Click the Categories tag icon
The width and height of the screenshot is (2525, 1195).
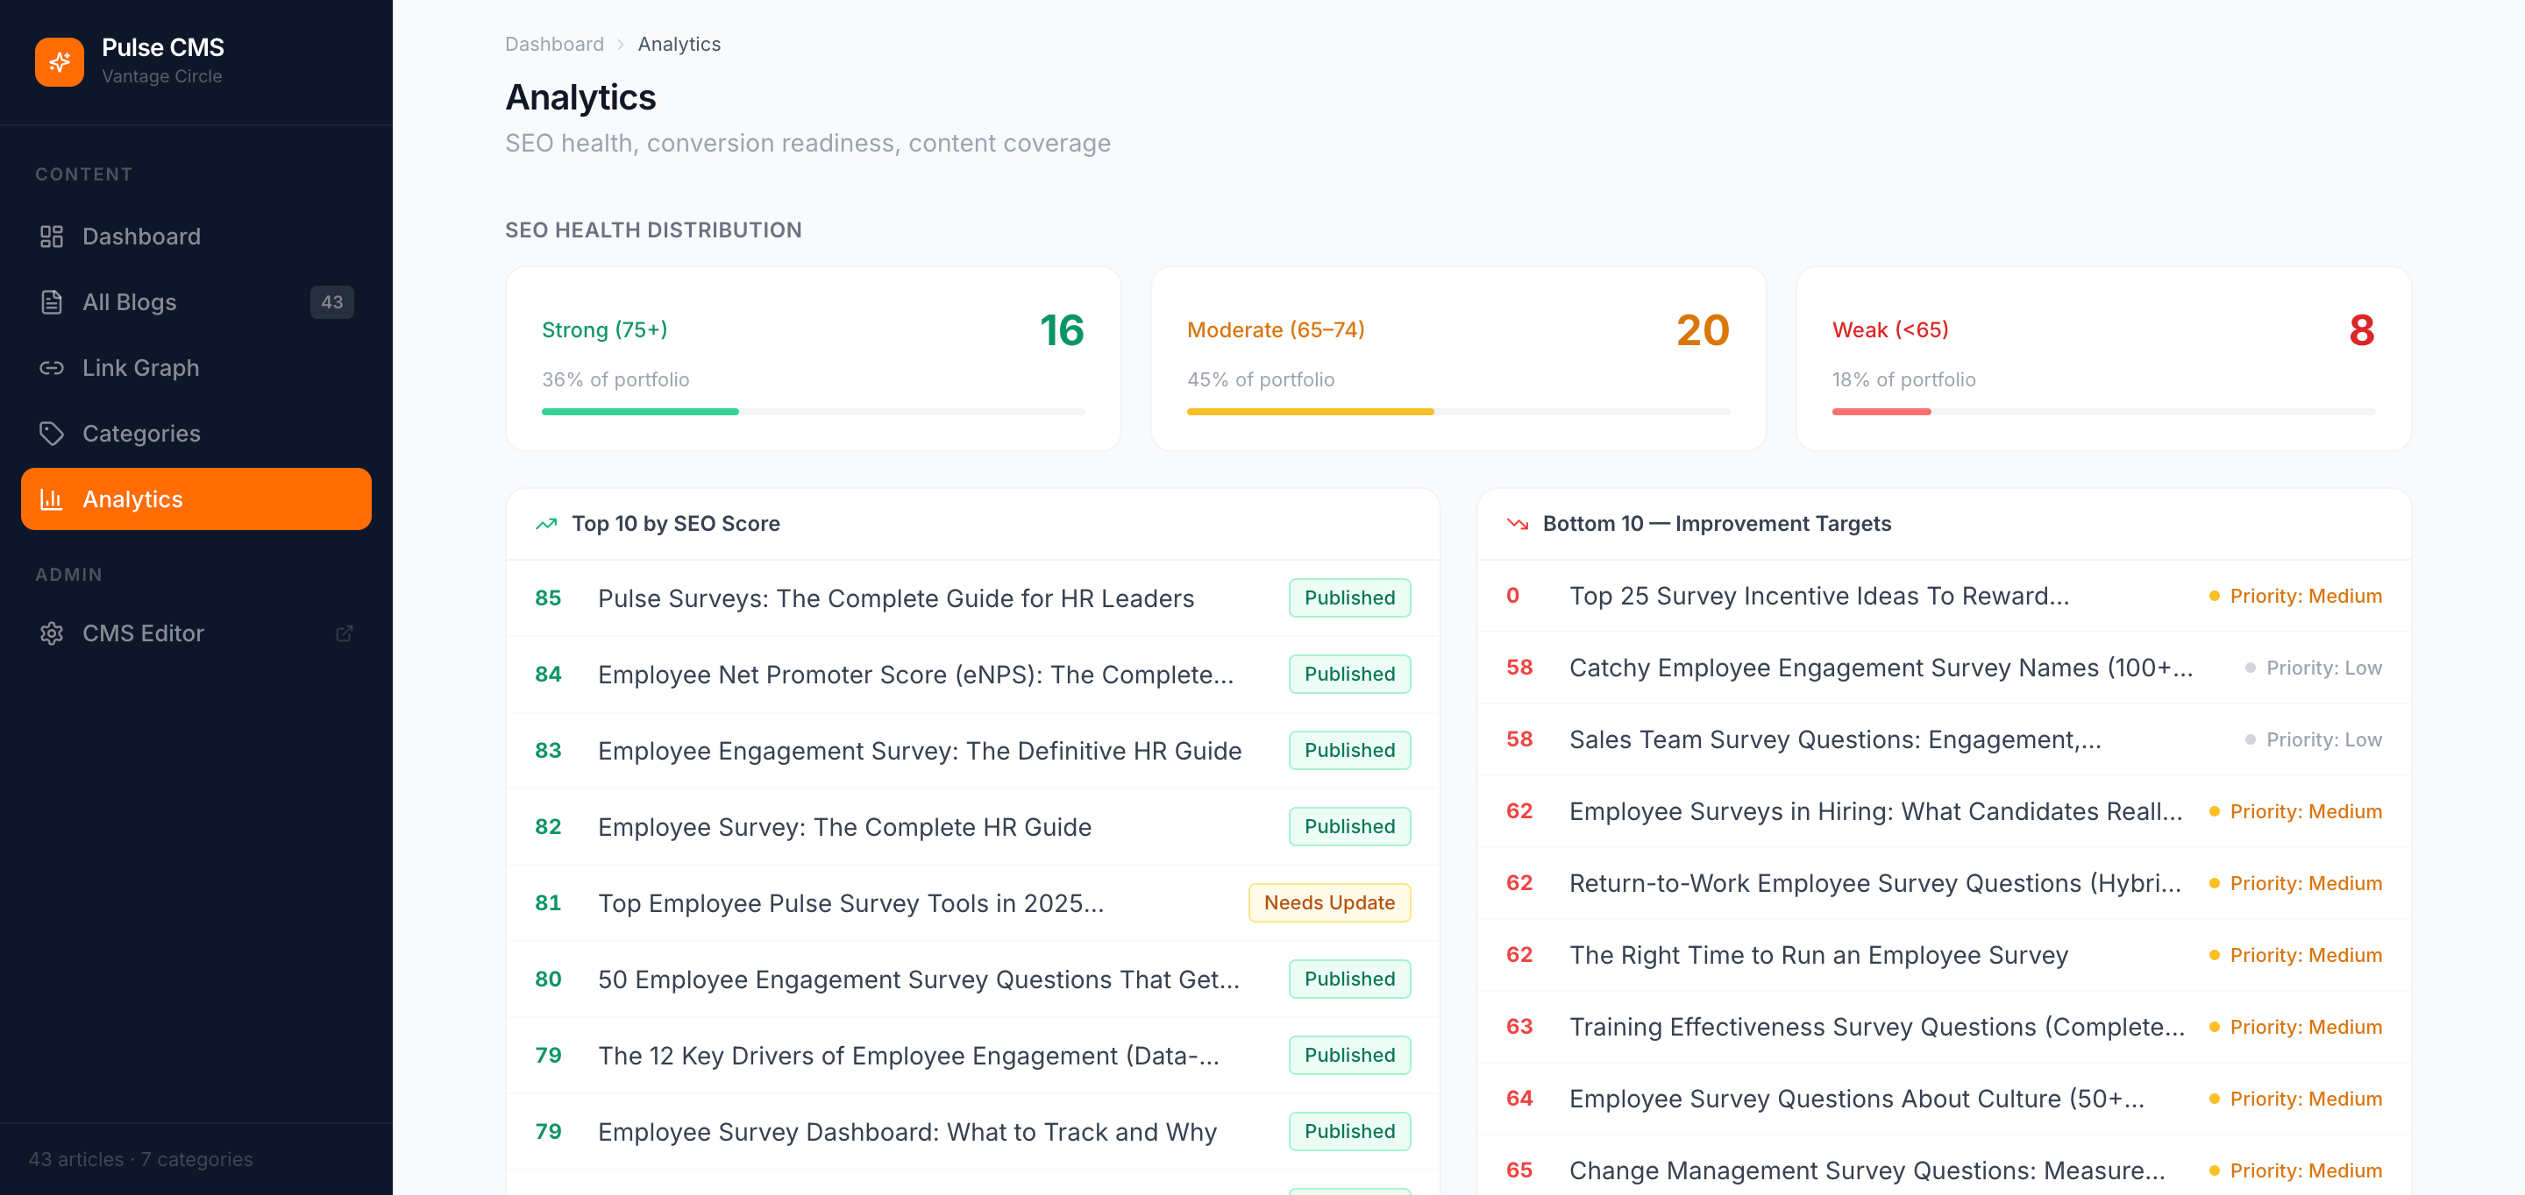(51, 433)
